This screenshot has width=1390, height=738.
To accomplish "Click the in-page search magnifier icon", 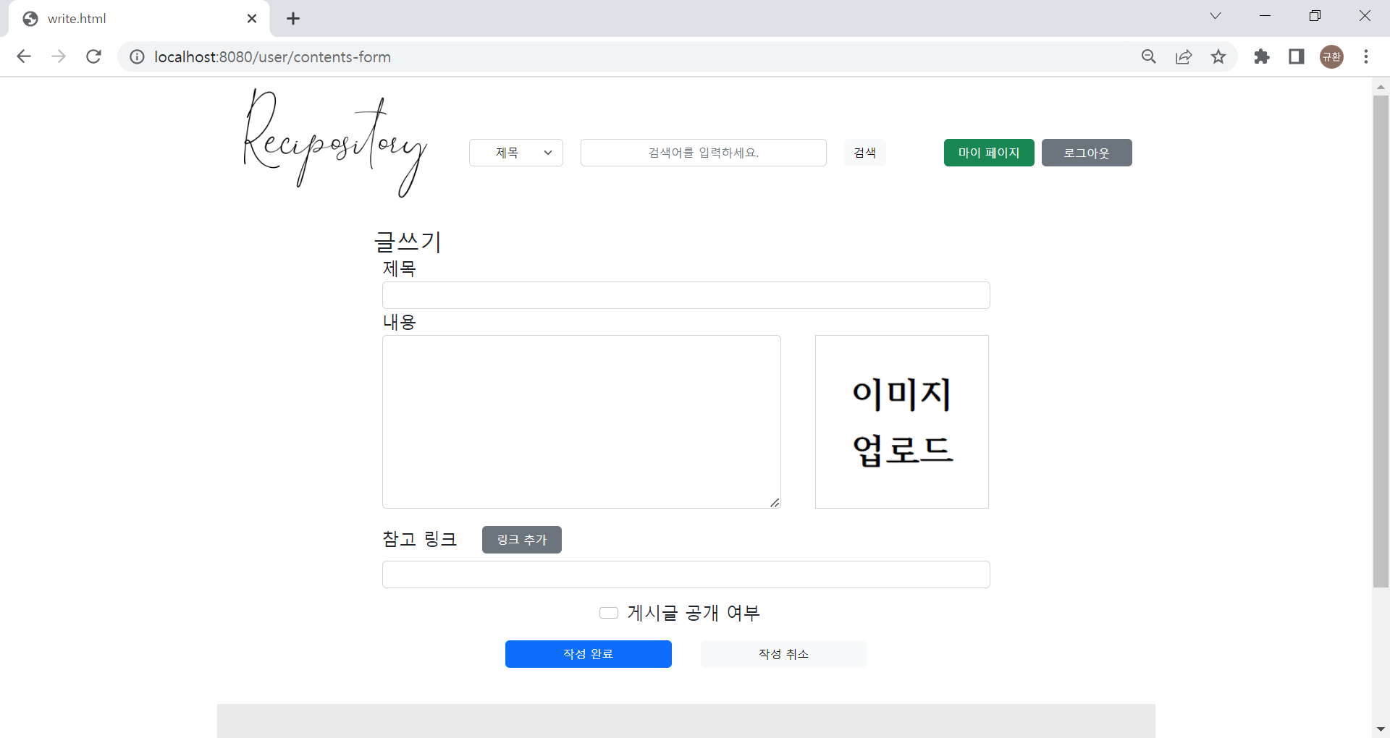I will (x=1148, y=56).
